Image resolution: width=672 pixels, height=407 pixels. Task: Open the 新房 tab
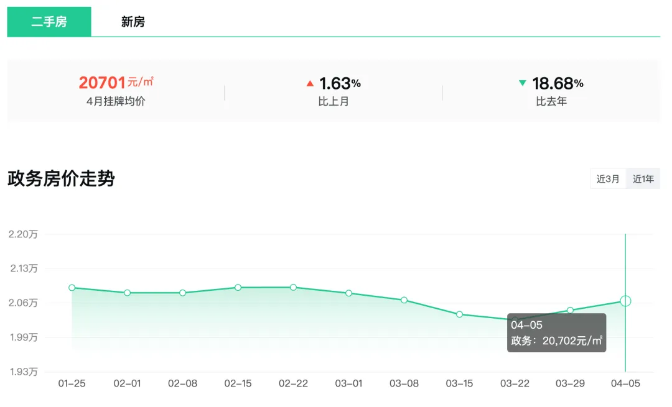point(133,22)
